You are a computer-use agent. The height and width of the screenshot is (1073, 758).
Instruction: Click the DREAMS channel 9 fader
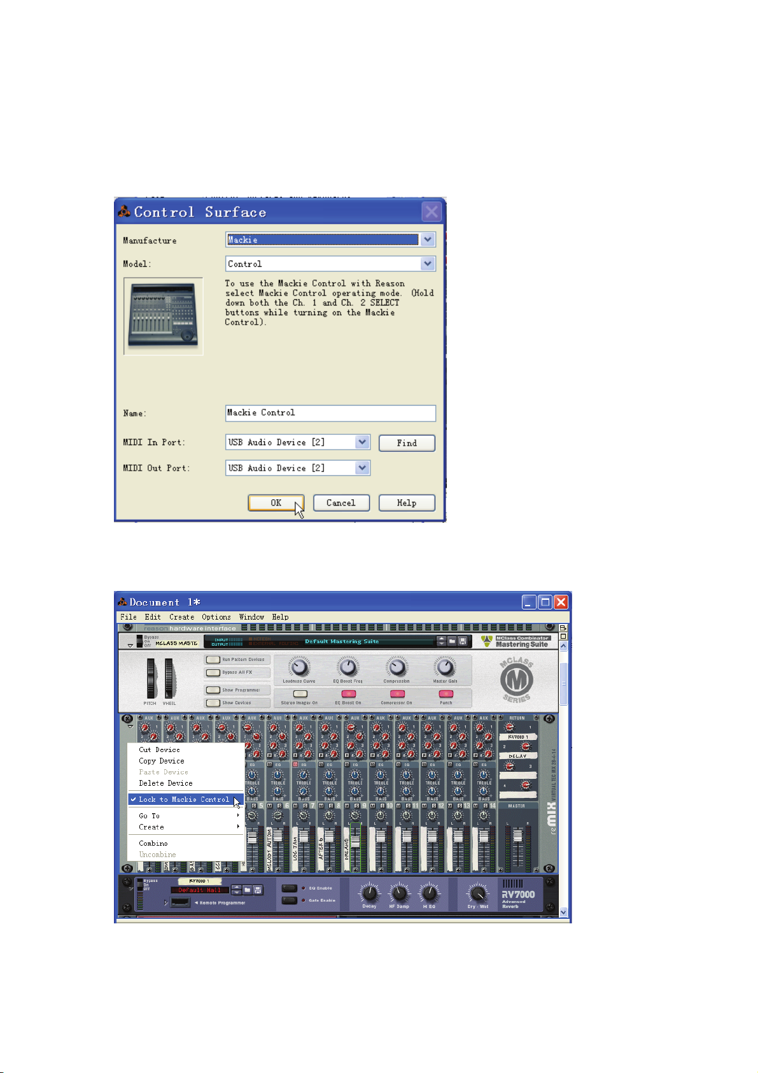coord(355,841)
